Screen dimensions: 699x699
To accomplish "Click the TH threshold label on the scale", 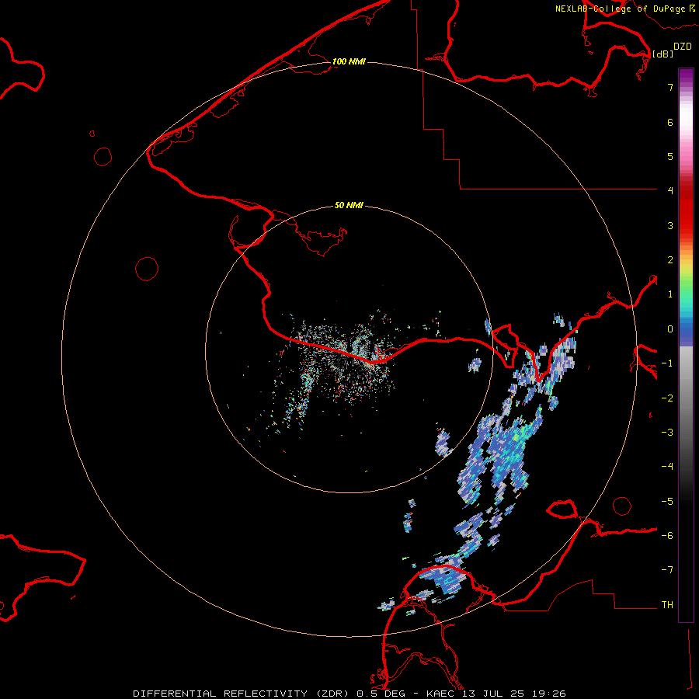I will click(x=667, y=605).
